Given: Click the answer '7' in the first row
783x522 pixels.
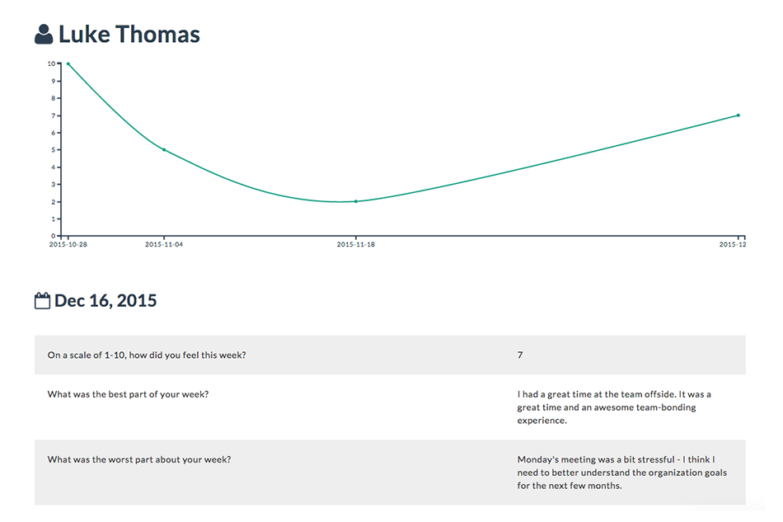Looking at the screenshot, I should [x=520, y=355].
